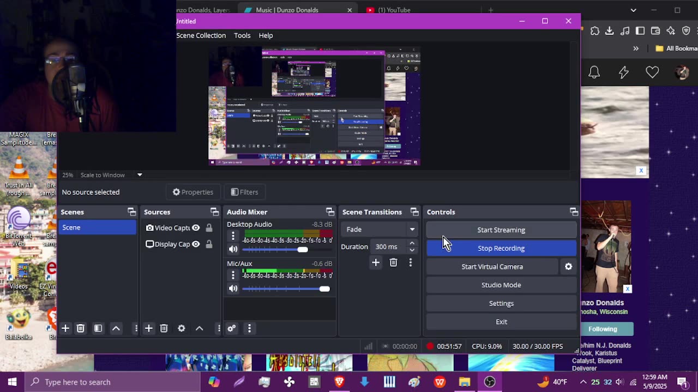The width and height of the screenshot is (698, 392).
Task: Open advanced audio properties gear in Audio Mixer
Action: coord(232,328)
